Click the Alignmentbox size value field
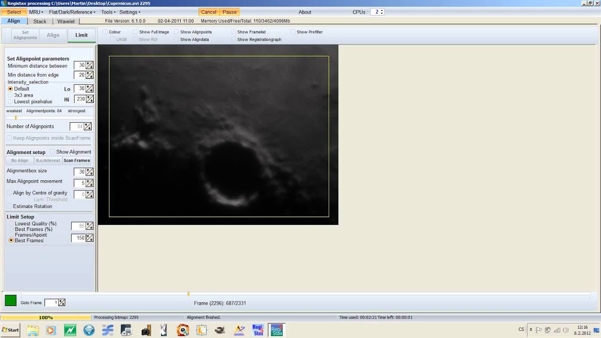The height and width of the screenshot is (338, 601). tap(79, 172)
